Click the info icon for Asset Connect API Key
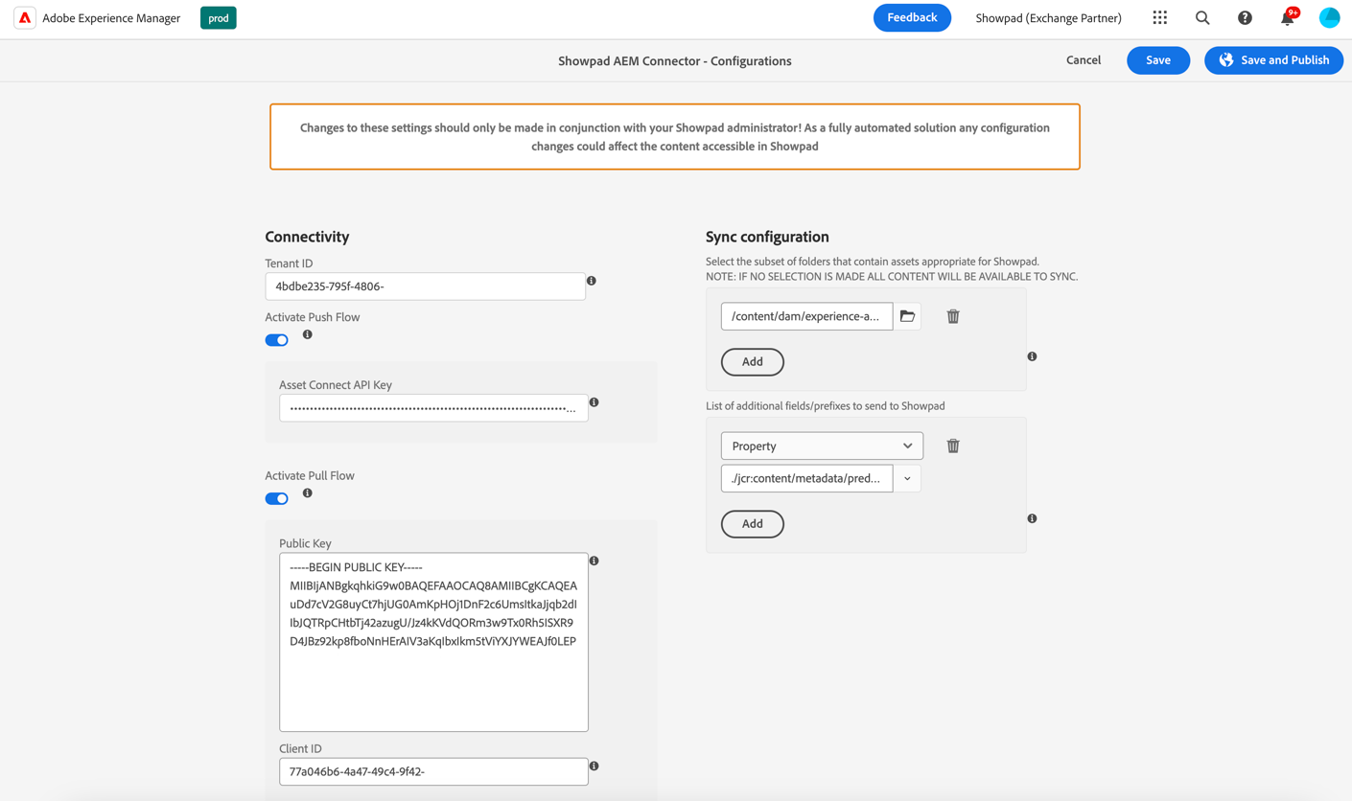 coord(594,402)
